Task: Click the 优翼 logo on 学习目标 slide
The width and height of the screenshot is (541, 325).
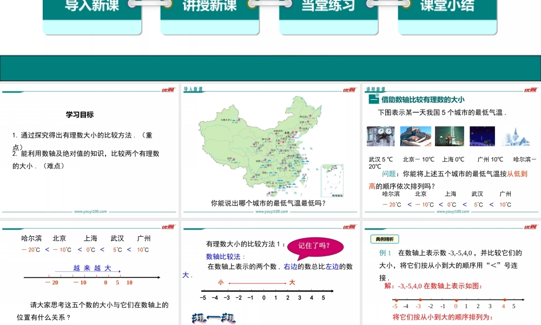Action: click(x=168, y=90)
